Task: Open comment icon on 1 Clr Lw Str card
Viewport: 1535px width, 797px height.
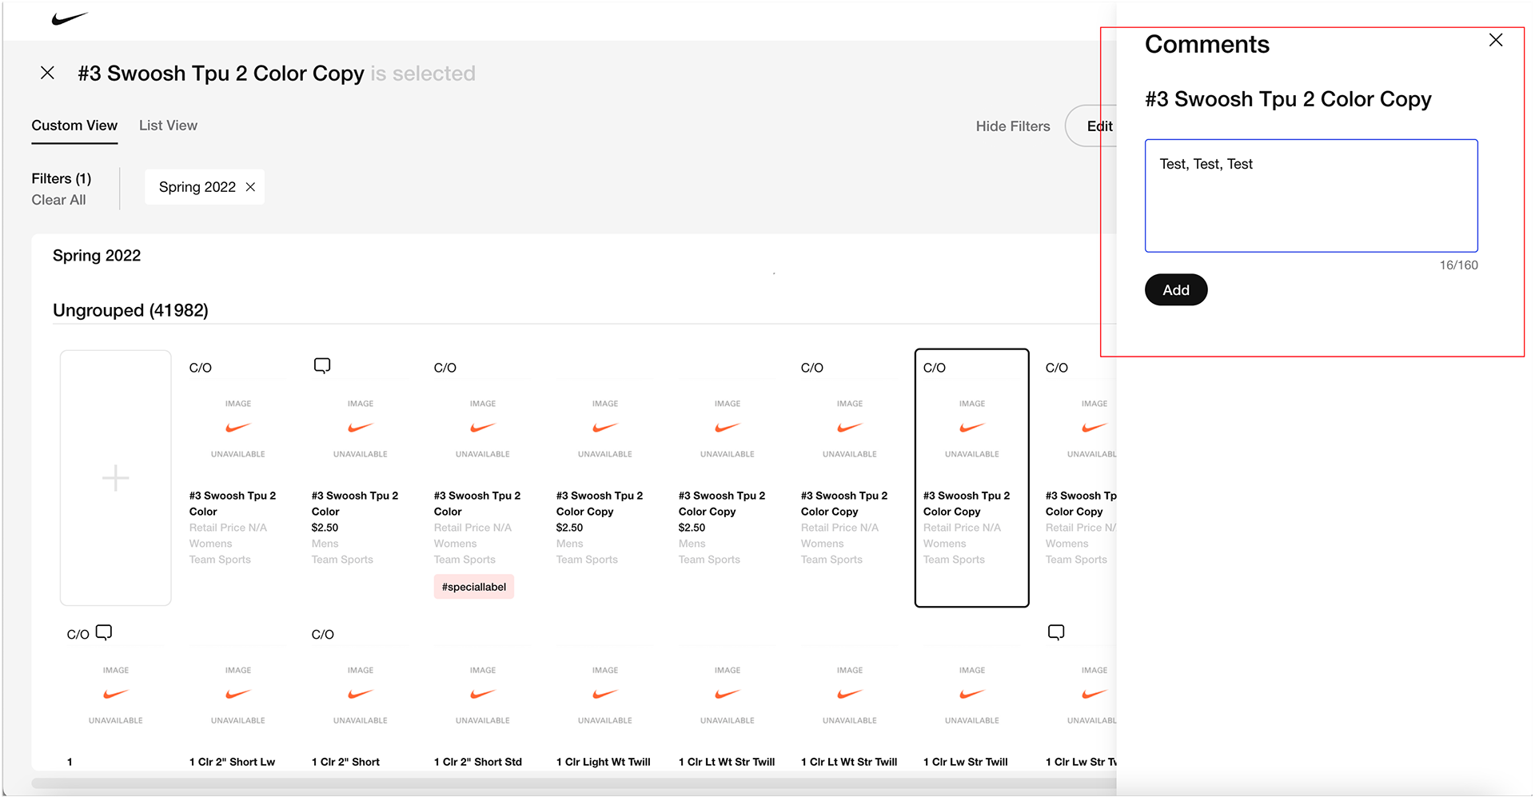Action: point(1056,633)
